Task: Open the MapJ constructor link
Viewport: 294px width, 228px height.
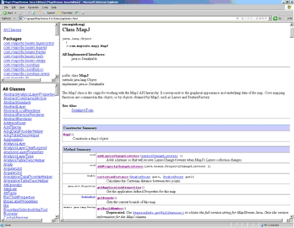Action: tap(66, 135)
